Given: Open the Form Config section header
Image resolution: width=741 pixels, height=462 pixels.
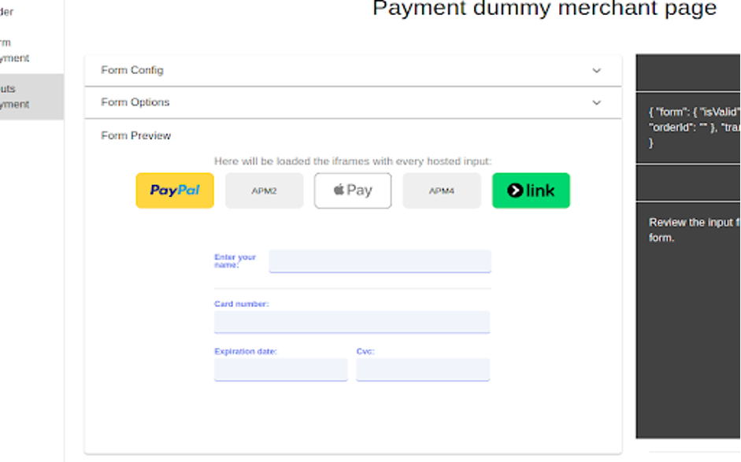Looking at the screenshot, I should [x=353, y=70].
